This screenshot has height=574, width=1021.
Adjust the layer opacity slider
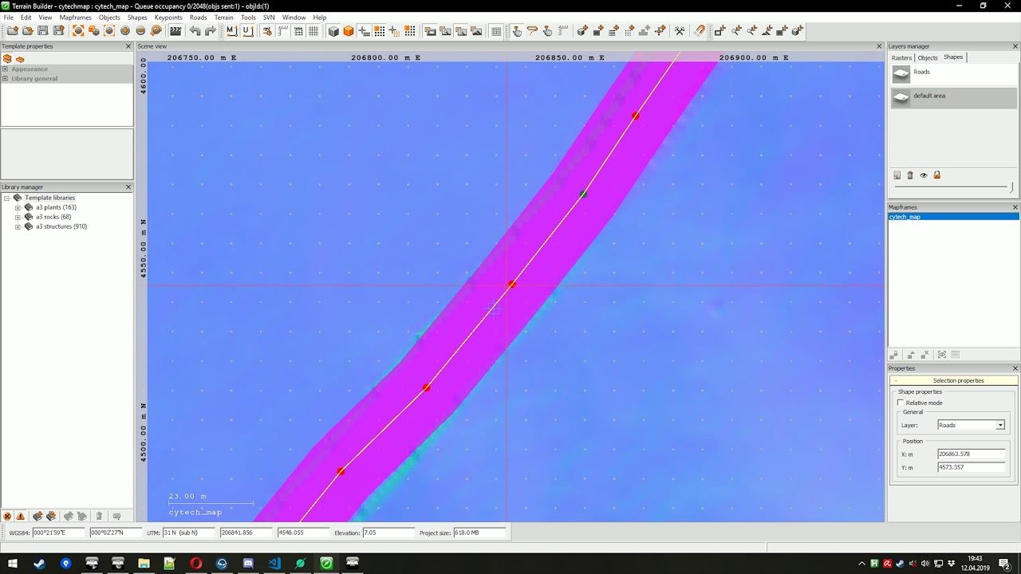[x=953, y=187]
